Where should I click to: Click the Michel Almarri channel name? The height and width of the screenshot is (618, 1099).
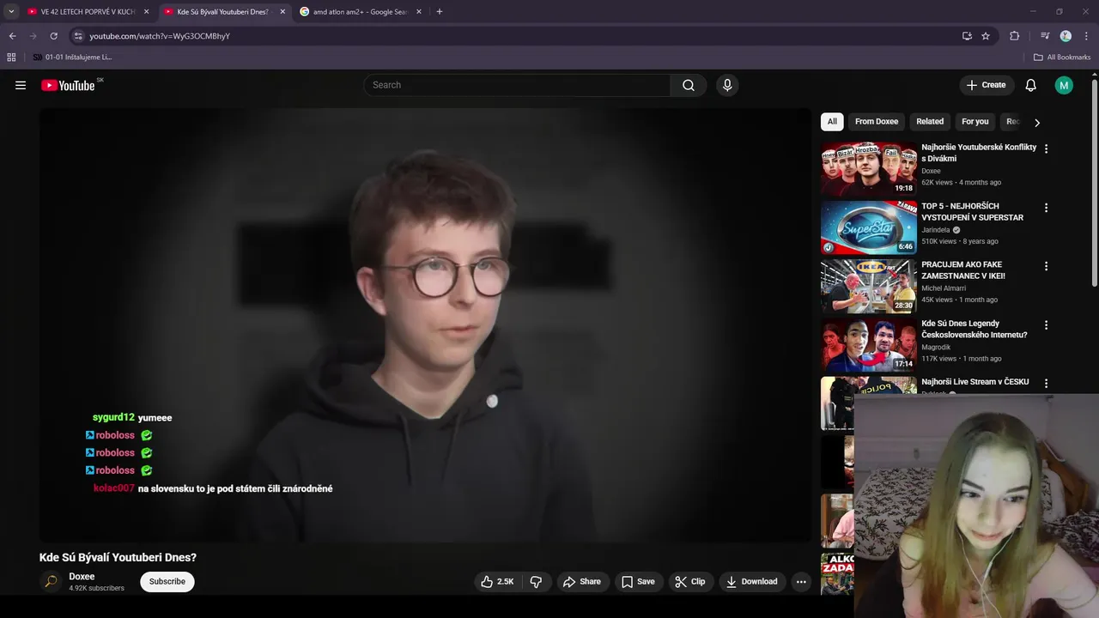click(944, 288)
